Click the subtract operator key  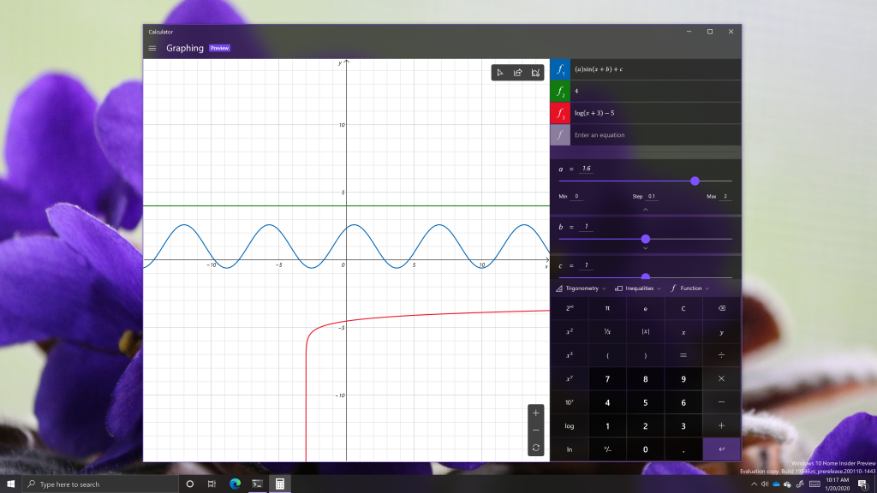point(721,402)
